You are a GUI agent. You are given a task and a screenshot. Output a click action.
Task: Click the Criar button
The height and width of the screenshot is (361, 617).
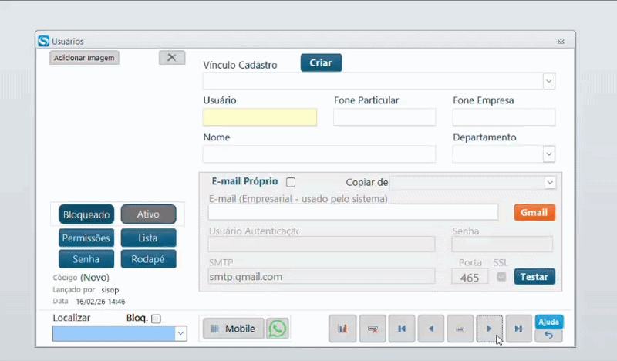tap(321, 63)
